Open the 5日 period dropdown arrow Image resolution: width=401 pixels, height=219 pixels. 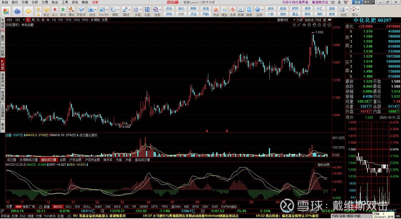coord(24,20)
